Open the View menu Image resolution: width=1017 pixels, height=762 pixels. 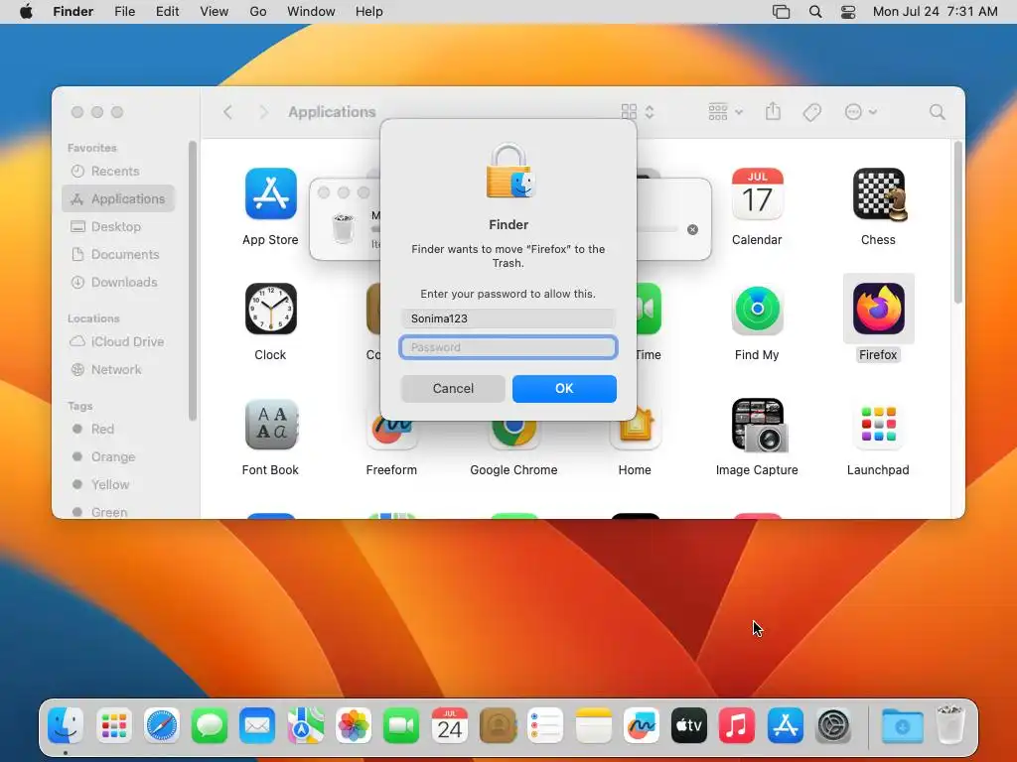(x=215, y=12)
